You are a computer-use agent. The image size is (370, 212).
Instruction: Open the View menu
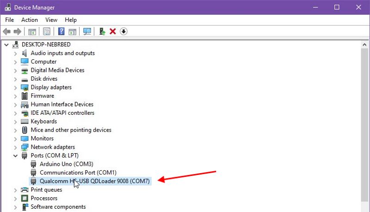51,20
